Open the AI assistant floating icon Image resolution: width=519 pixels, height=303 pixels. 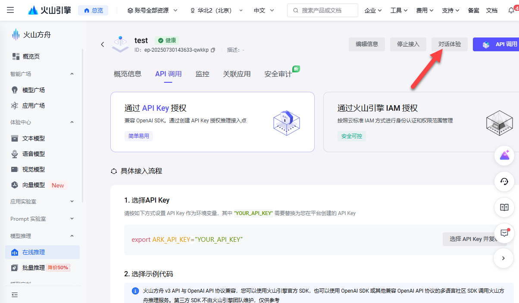click(x=504, y=155)
